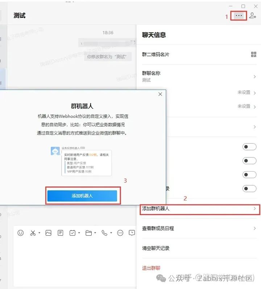Open the group QR code icon
This screenshot has height=289, width=261.
[254, 54]
